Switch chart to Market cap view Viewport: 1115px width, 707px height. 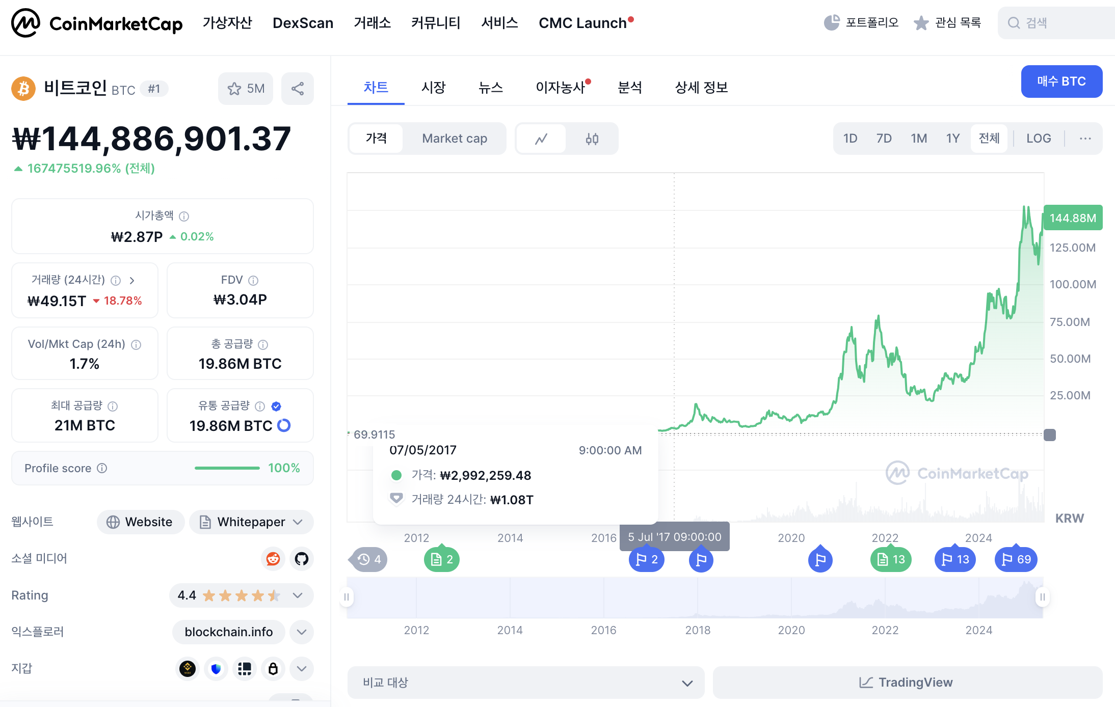tap(455, 139)
